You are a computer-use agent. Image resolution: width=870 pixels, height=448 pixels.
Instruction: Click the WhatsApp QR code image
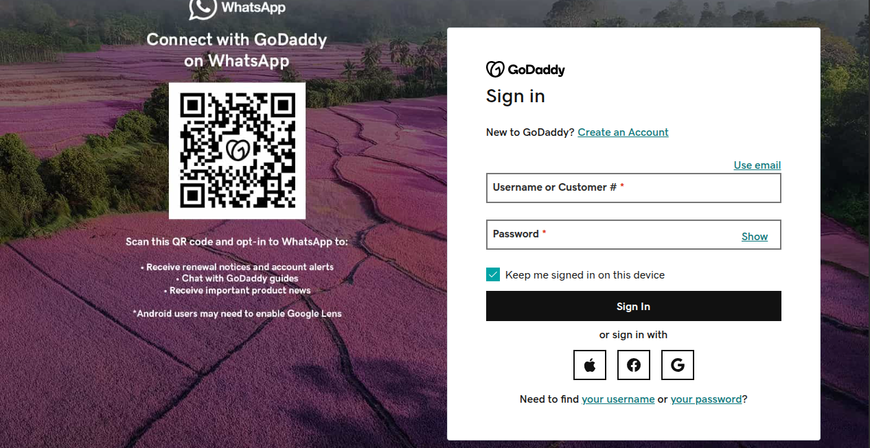(237, 150)
